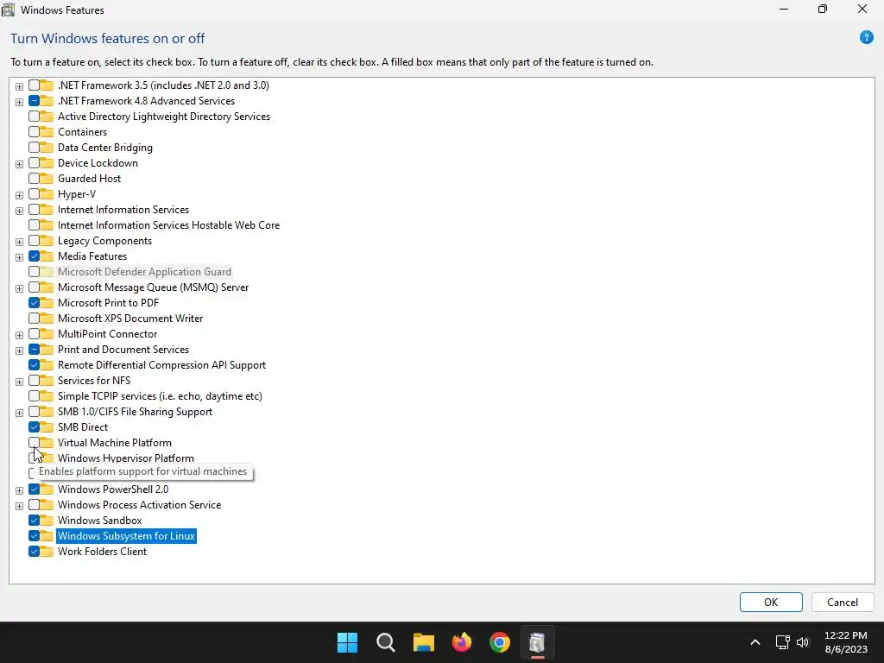Show hidden system tray icons chevron
Screen dimensions: 884x663
tap(755, 642)
